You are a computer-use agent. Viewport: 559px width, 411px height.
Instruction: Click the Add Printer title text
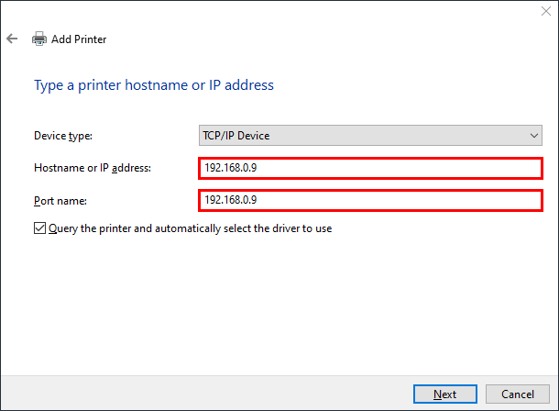79,39
